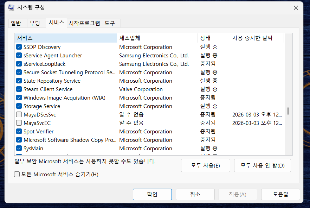Select the Windows Image Acquisition (WIA) text

[x=64, y=98]
